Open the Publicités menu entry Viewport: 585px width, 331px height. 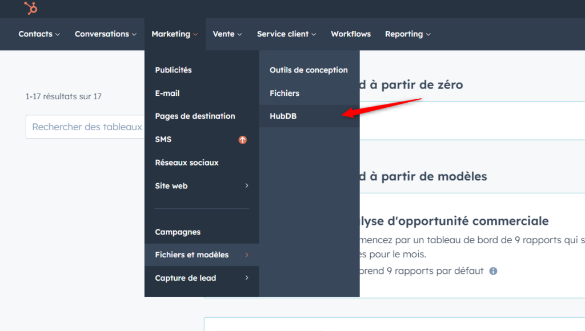tap(173, 70)
